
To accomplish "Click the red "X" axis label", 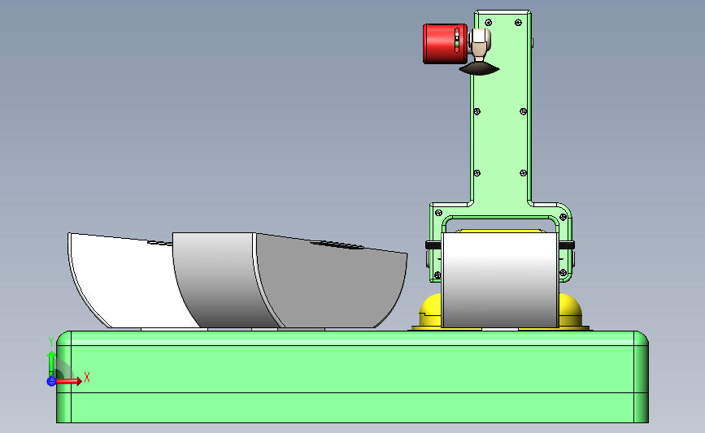I will 87,377.
